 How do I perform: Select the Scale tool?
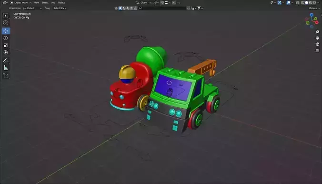pos(6,45)
